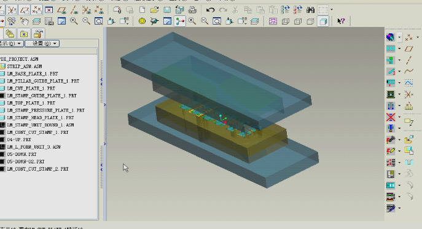Viewport: 422px width, 229px height.
Task: Click the context help cursor icon
Action: pos(341,21)
